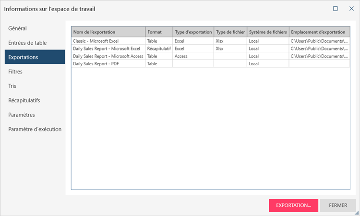
Task: Click the Emplacement d'exportation column header
Action: pos(319,32)
